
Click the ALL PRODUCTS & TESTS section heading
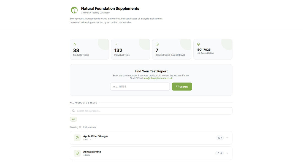click(x=83, y=103)
